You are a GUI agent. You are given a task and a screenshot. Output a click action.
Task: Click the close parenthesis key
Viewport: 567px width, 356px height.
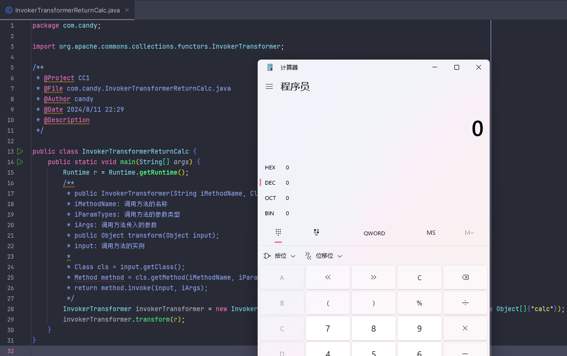374,303
